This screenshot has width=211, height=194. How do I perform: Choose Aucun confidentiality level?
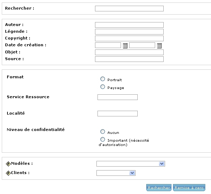(102, 132)
